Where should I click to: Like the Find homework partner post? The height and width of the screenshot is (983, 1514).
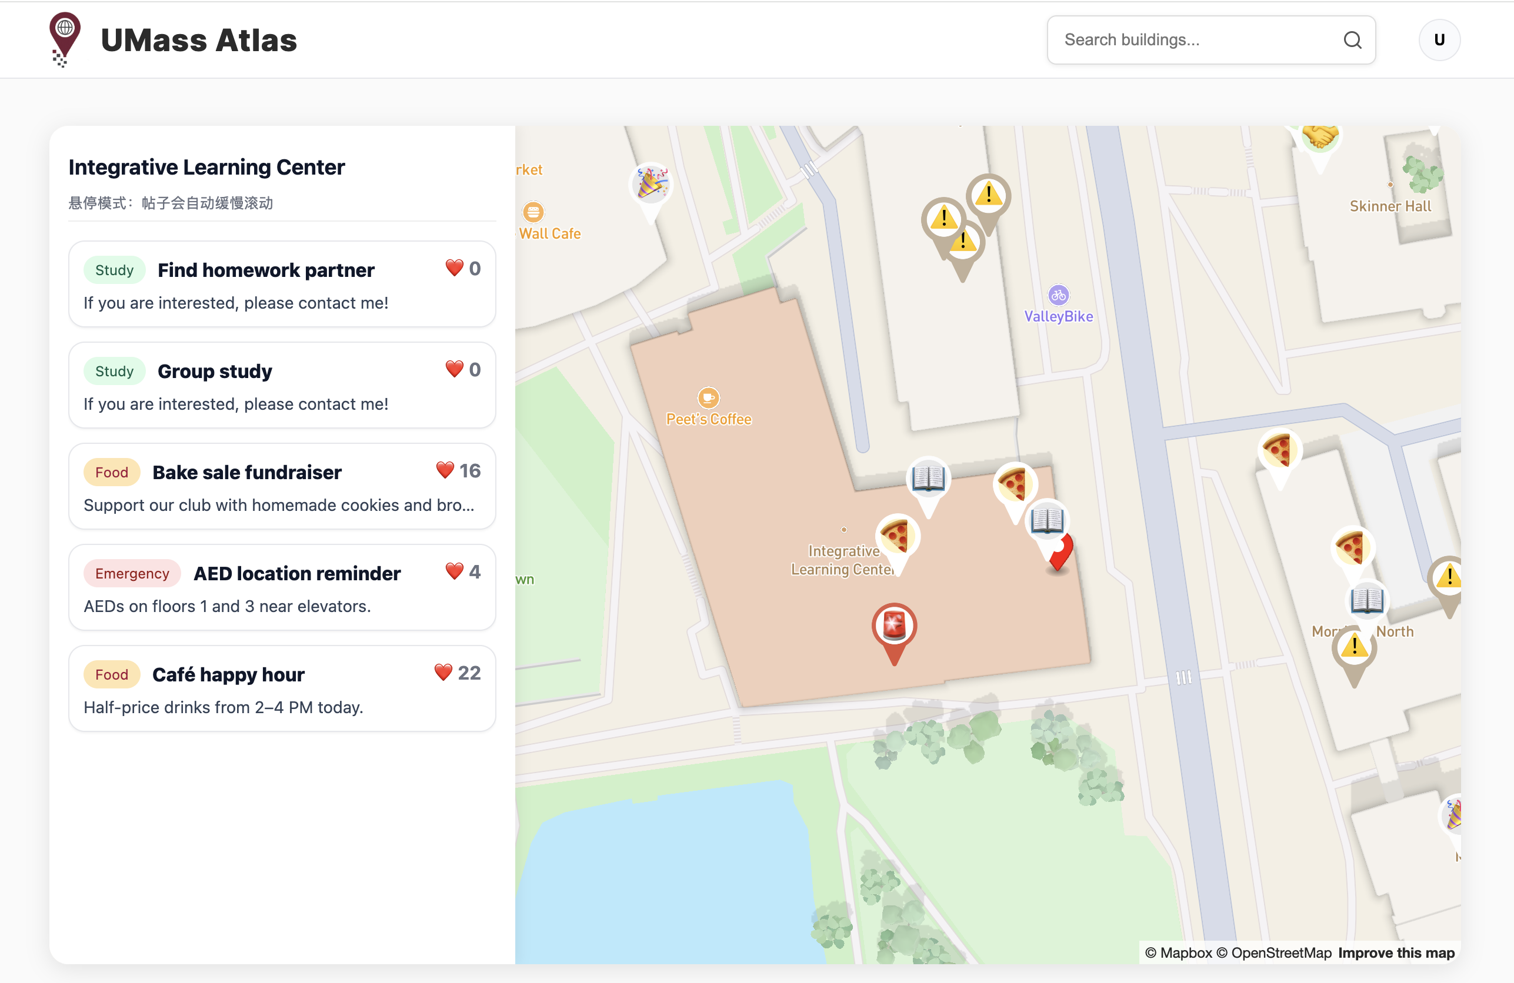(454, 268)
